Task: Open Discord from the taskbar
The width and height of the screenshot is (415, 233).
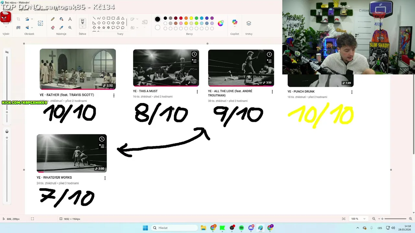Action: coord(251,228)
